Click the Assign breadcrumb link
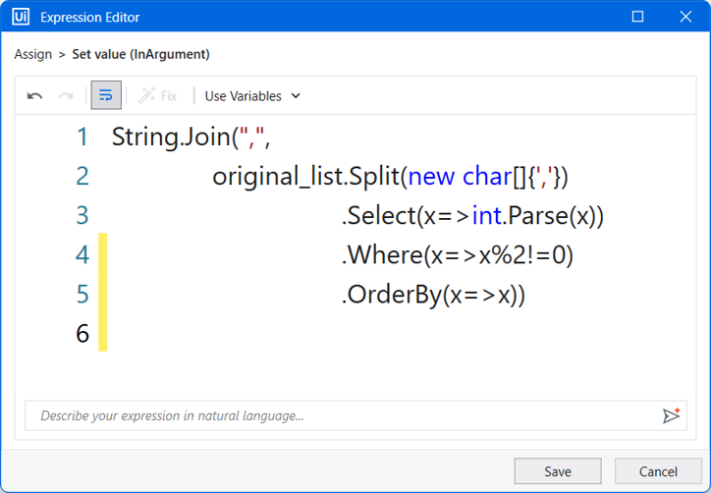This screenshot has height=493, width=711. click(x=33, y=54)
